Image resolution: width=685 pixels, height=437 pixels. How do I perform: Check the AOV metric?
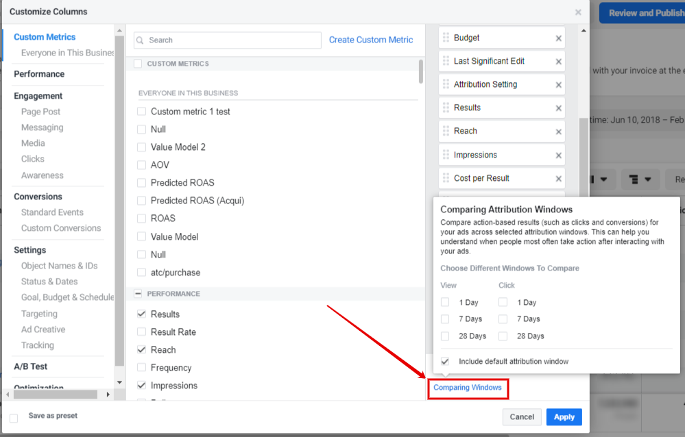pos(141,165)
